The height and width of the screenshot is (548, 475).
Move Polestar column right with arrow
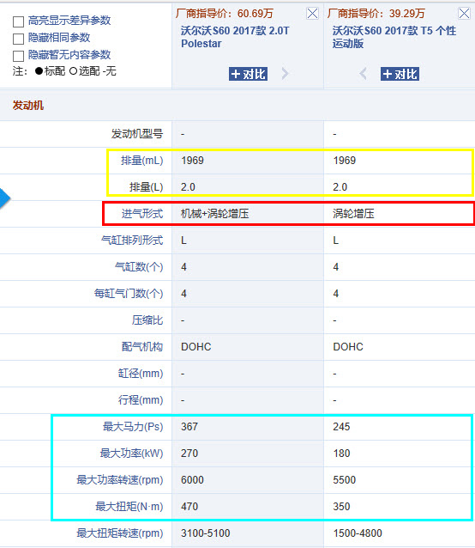tap(285, 74)
